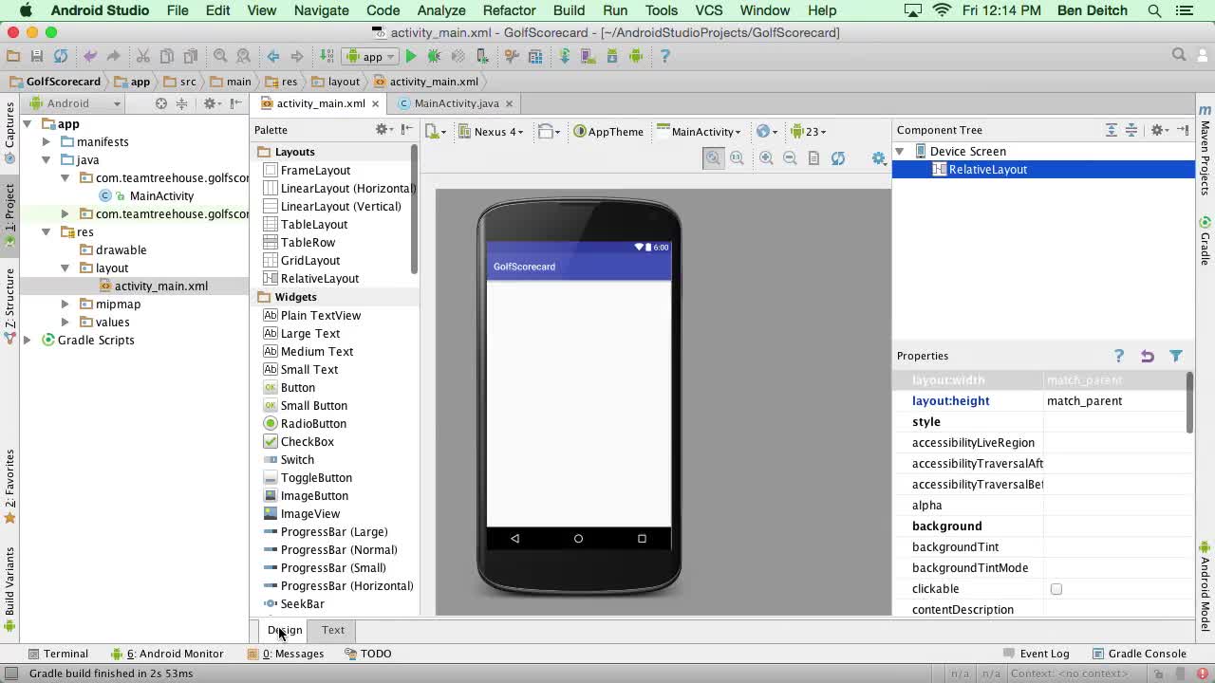Zoom in on the design preview

765,157
